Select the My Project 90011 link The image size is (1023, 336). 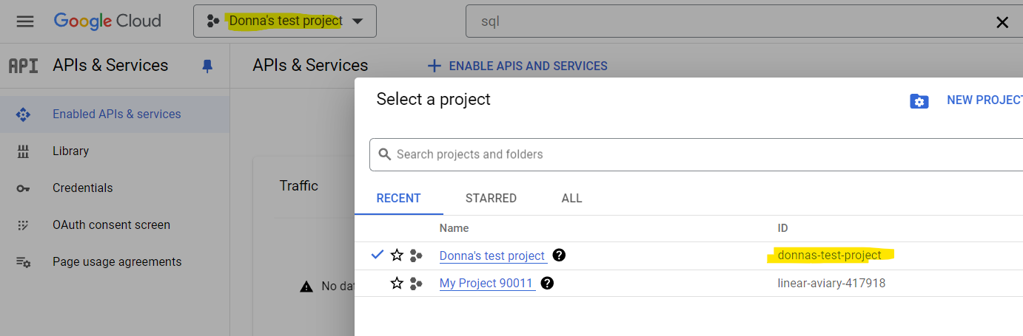(x=486, y=283)
